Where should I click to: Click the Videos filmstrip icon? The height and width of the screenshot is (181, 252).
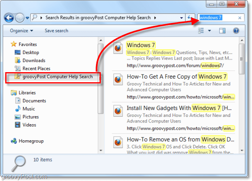(17, 125)
